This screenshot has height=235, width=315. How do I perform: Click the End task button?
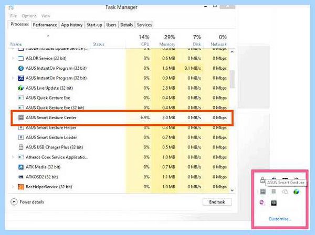pyautogui.click(x=217, y=202)
